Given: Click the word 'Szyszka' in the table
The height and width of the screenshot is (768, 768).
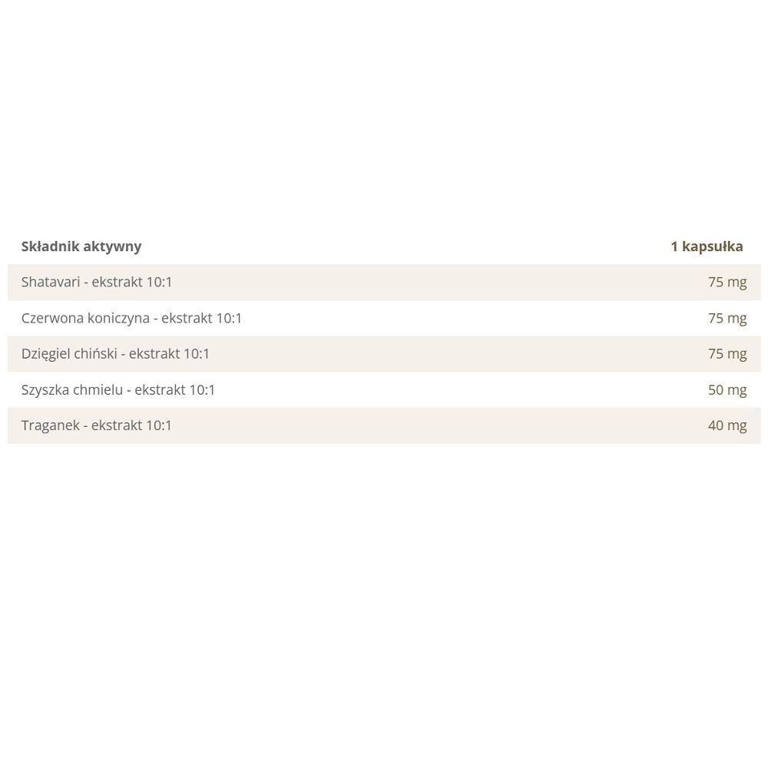Looking at the screenshot, I should pyautogui.click(x=45, y=390).
